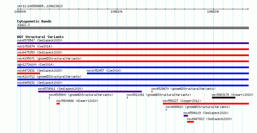Screen dimensions: 257x133
Task: Click the chr11:106599665..106623623 coordinate text
Action: pyautogui.click(x=40, y=6)
